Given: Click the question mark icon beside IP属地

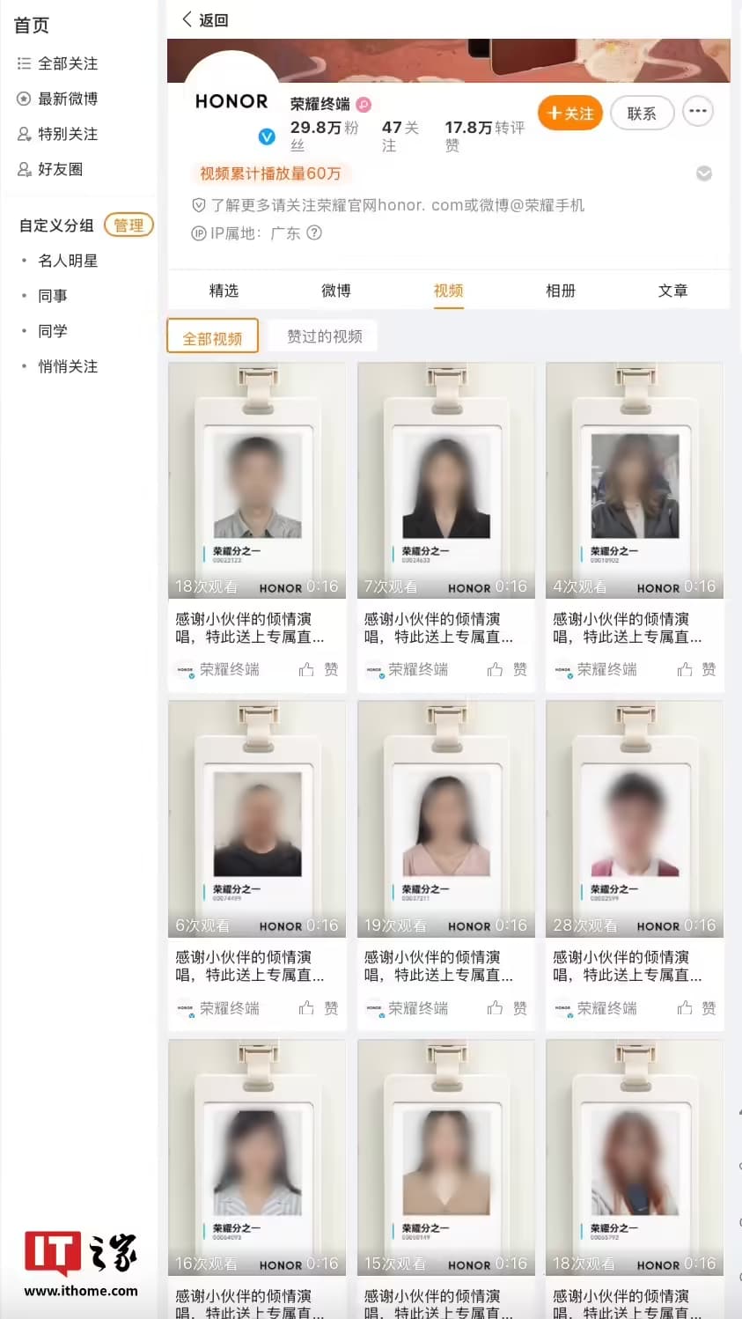Looking at the screenshot, I should (314, 233).
